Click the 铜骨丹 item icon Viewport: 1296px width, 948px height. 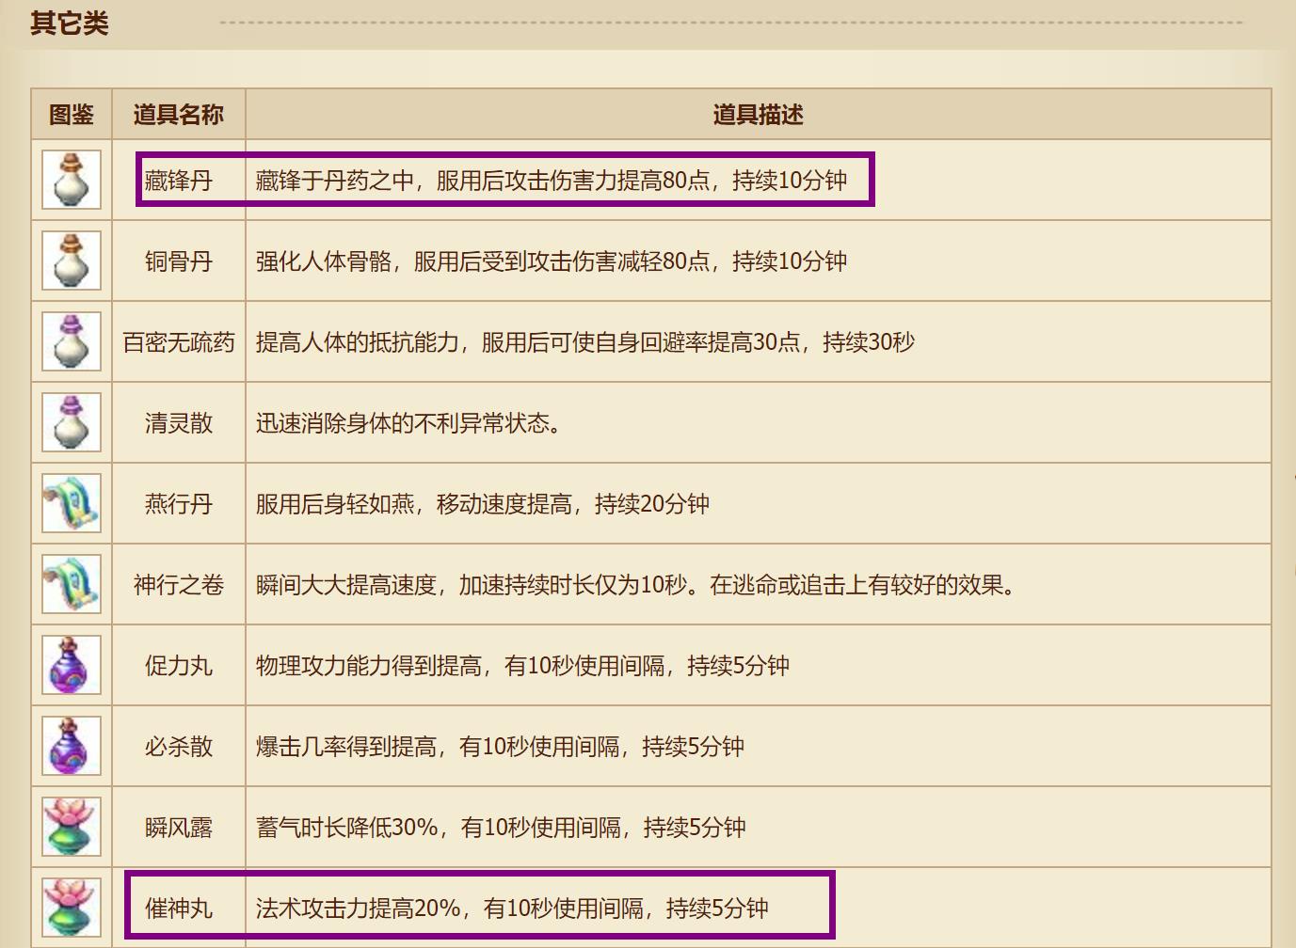tap(72, 261)
